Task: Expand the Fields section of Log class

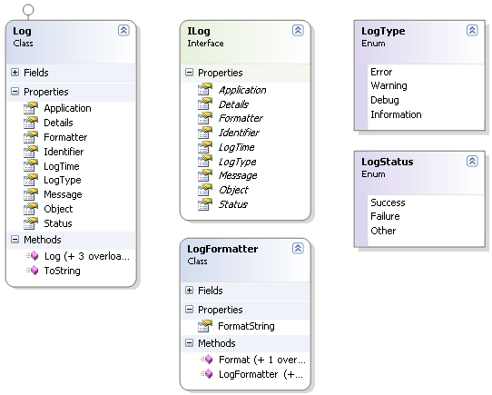Action: point(15,73)
